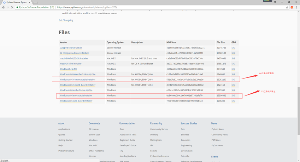This screenshot has width=300, height=162.
Task: Click the vertical page scrollbar thumb
Action: [x=299, y=111]
